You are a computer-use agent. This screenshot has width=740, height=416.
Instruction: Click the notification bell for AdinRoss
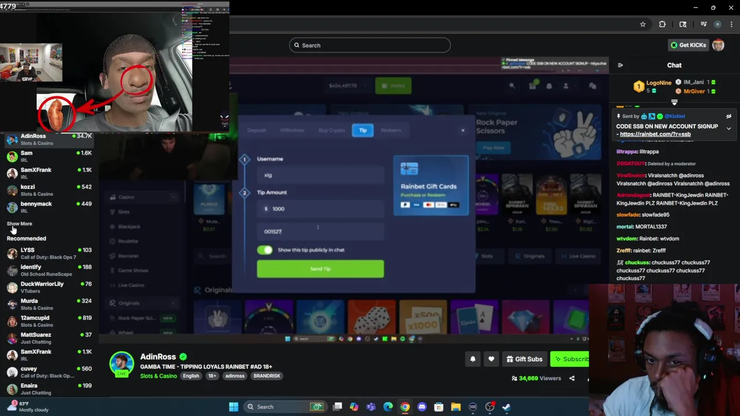[472, 359]
